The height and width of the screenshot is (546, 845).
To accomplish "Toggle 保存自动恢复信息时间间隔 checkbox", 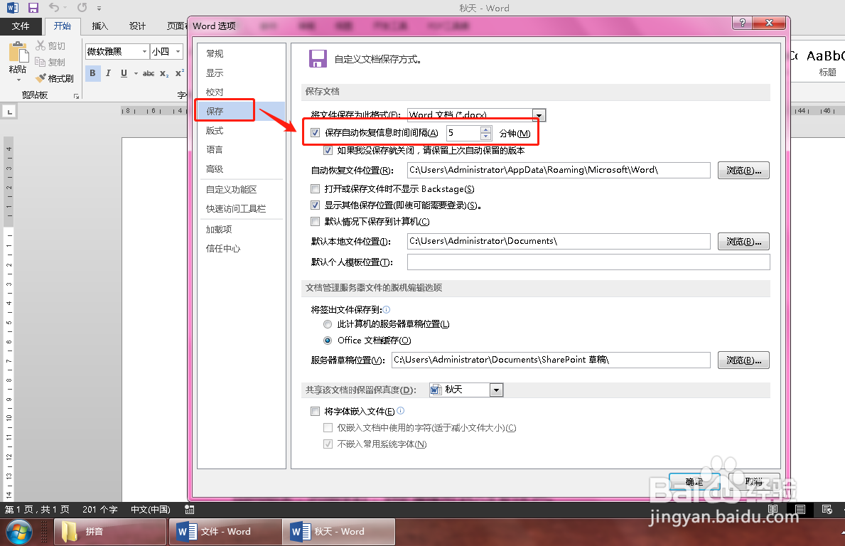I will point(316,133).
